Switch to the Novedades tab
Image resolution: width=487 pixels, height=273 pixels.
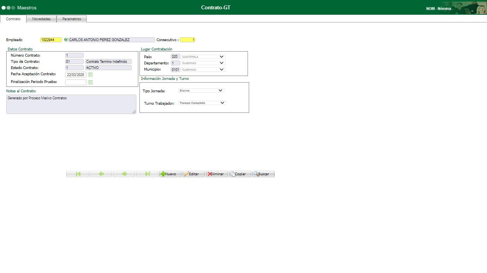[41, 19]
